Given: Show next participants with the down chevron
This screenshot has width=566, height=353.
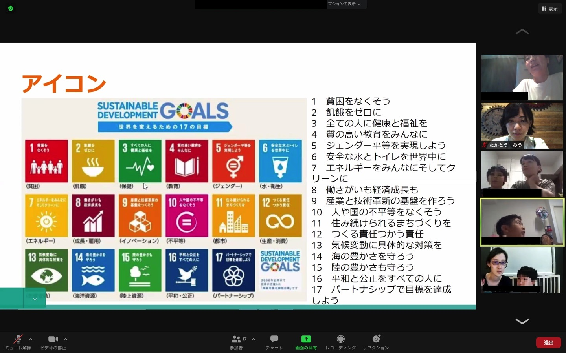Looking at the screenshot, I should (x=522, y=322).
